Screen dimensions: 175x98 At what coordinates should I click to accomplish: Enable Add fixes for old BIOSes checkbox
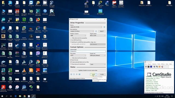(71, 42)
